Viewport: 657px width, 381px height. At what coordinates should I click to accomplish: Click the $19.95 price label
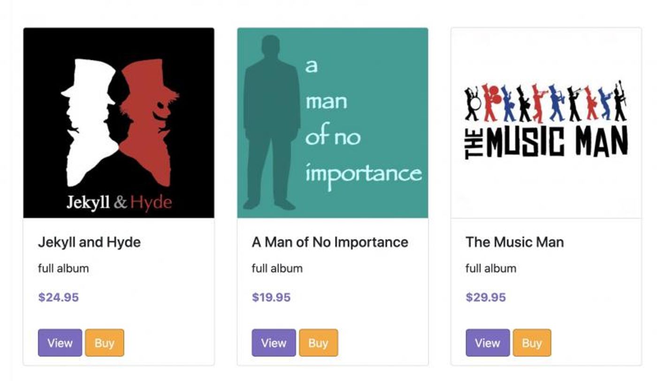click(x=271, y=297)
